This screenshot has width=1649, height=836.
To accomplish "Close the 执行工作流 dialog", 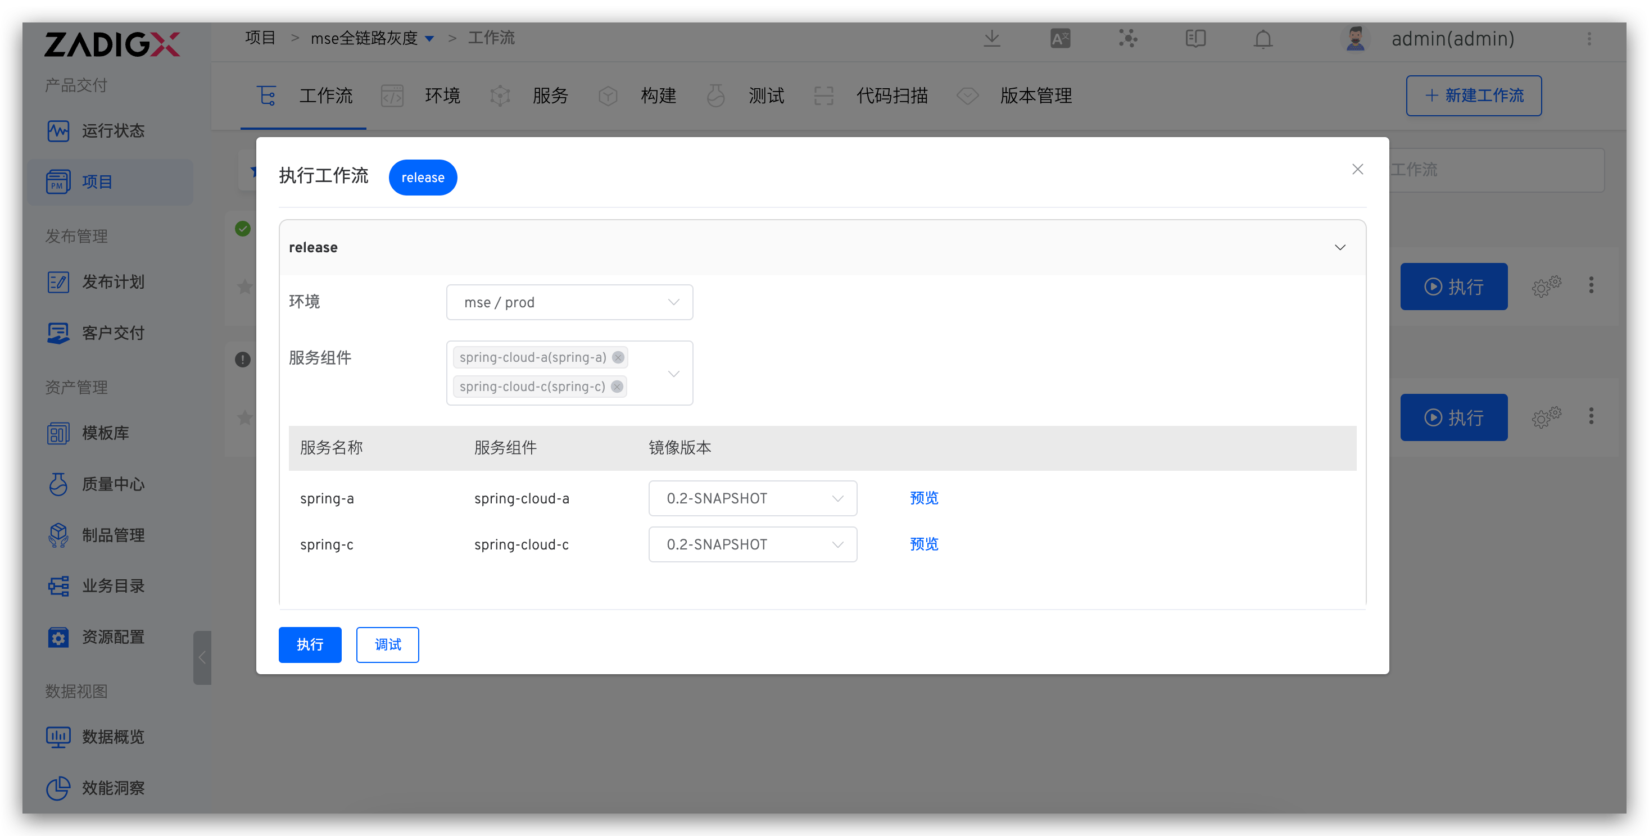I will click(1357, 169).
